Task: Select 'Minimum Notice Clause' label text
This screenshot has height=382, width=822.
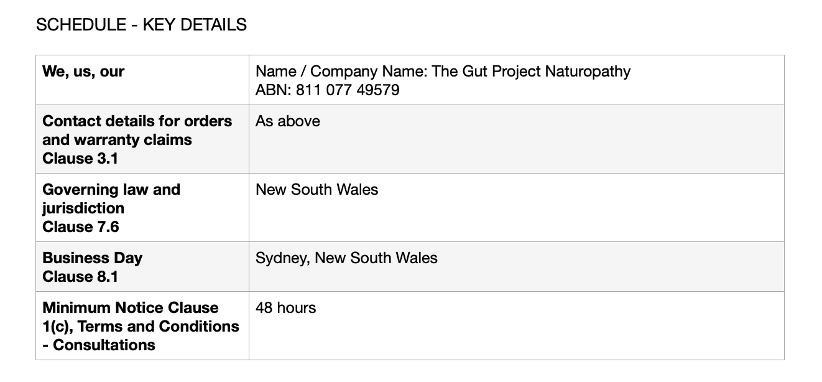Action: pyautogui.click(x=131, y=308)
